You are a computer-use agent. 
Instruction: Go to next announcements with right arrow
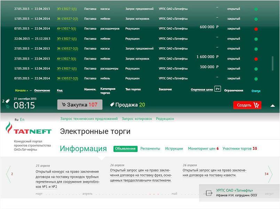click(270, 174)
